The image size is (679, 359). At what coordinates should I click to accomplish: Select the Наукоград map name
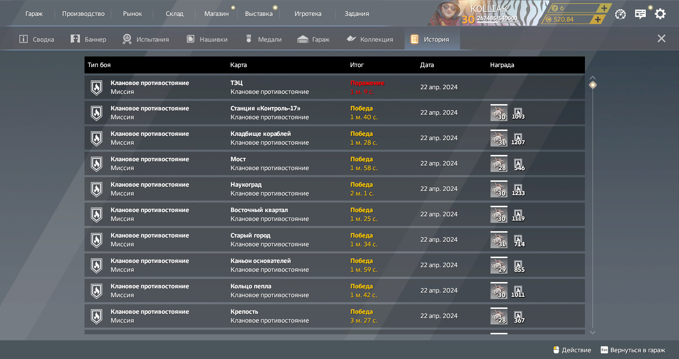(x=246, y=185)
